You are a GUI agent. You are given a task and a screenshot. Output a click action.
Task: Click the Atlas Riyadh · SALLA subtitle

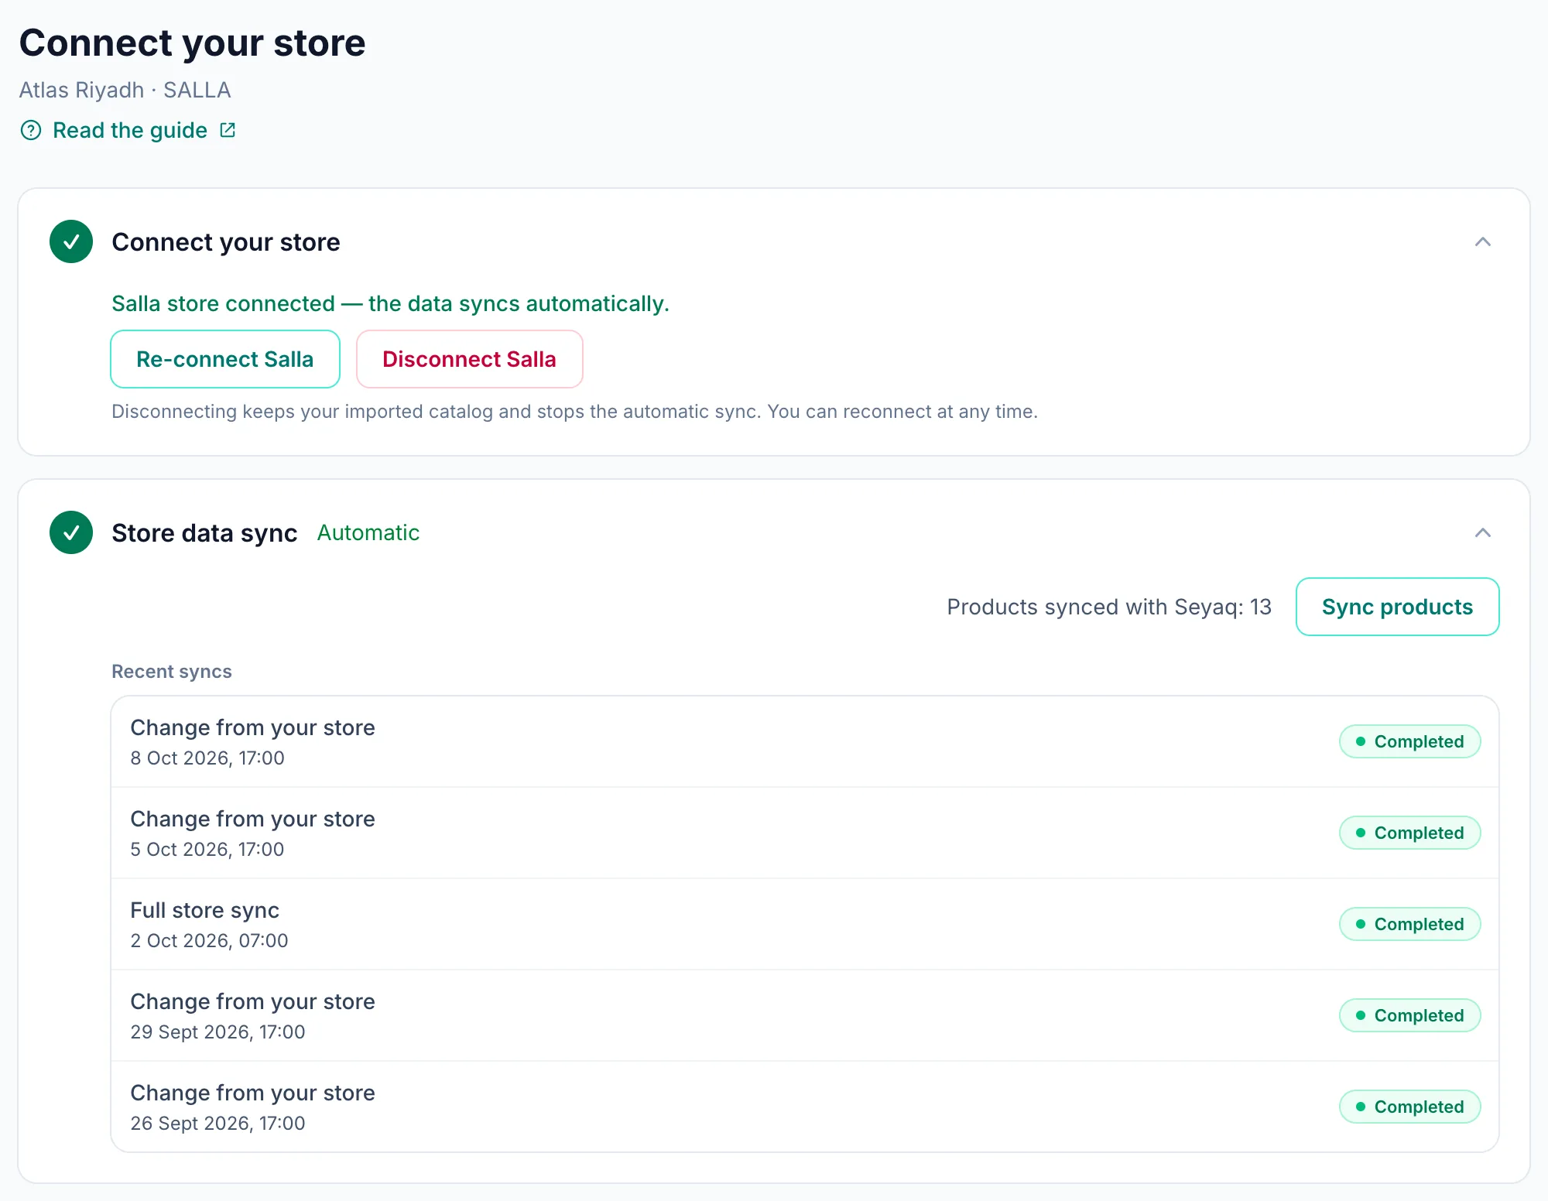[x=125, y=90]
